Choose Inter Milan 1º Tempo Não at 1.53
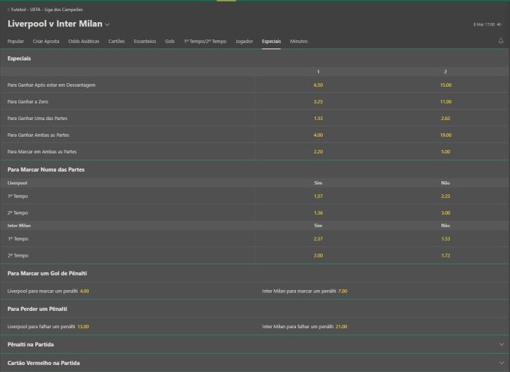The width and height of the screenshot is (510, 372). (446, 239)
